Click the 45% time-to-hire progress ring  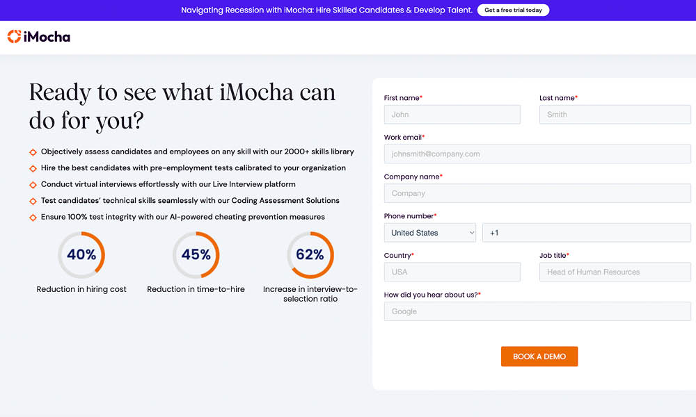coord(196,255)
